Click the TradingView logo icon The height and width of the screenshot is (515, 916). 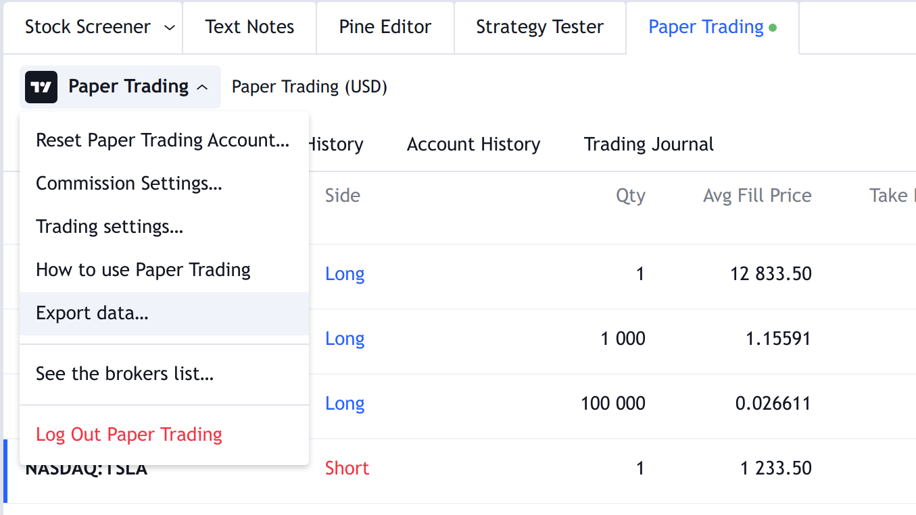41,87
